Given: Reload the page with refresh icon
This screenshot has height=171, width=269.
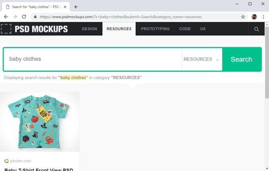Looking at the screenshot, I should (24, 17).
